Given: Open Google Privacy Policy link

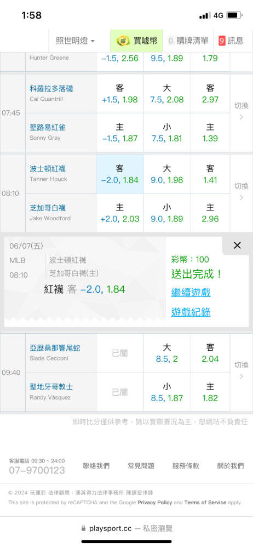Looking at the screenshot, I should pos(155,503).
